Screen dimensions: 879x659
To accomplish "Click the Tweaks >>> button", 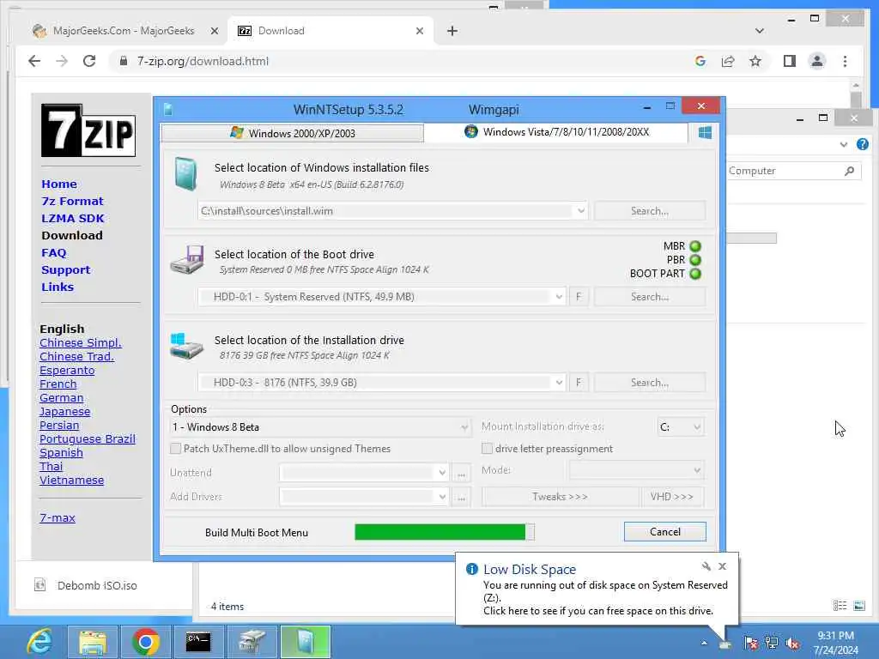I will click(560, 497).
